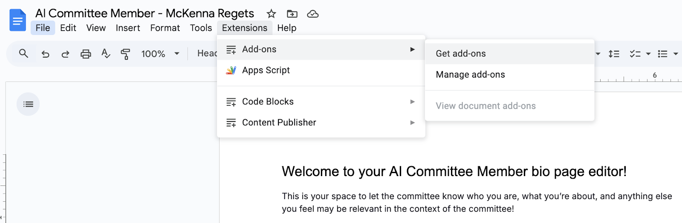Run spelling and grammar check

[x=106, y=54]
